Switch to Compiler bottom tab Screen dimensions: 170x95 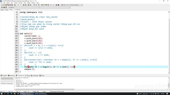click(4, 76)
